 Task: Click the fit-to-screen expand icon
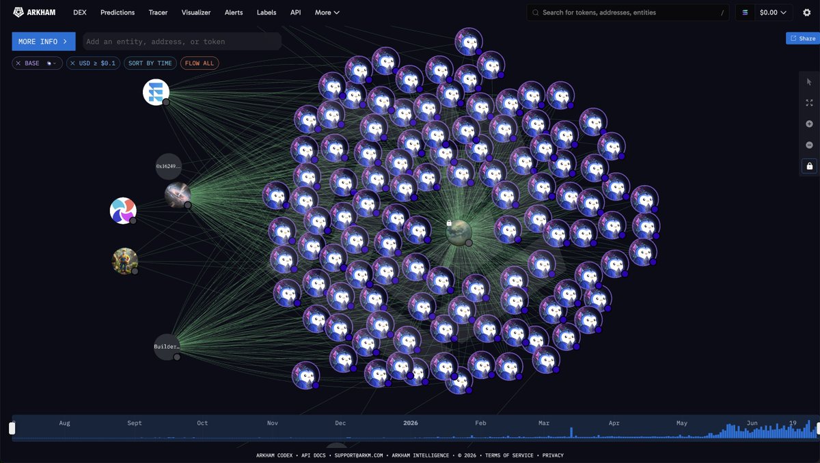810,103
